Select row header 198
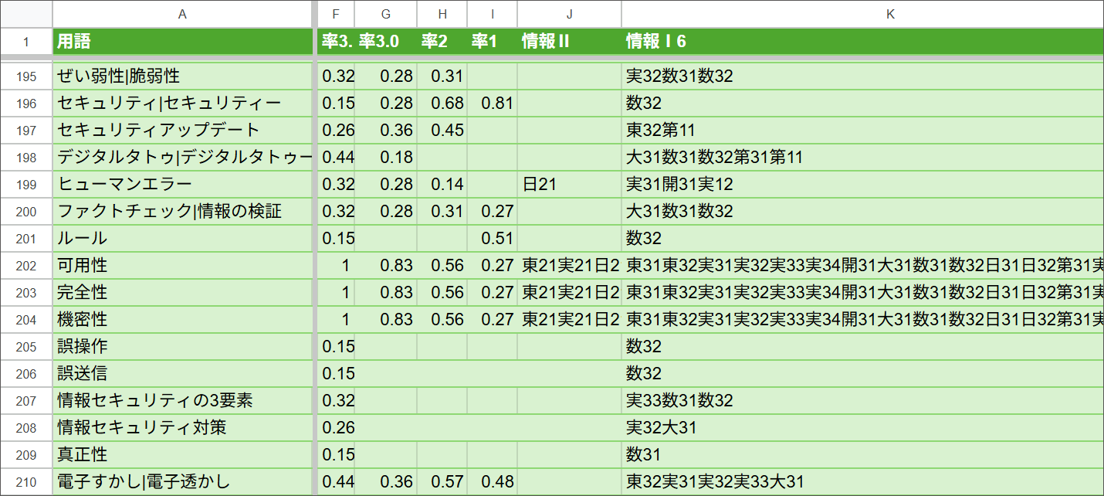This screenshot has height=496, width=1104. [x=26, y=157]
